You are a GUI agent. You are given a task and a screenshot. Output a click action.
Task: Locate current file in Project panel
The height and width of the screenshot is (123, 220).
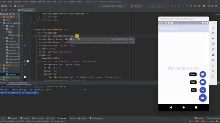[6, 10]
